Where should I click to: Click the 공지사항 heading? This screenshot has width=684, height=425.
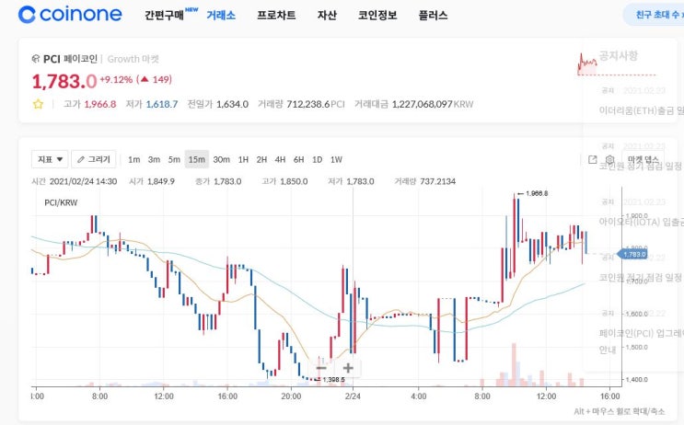(x=618, y=55)
